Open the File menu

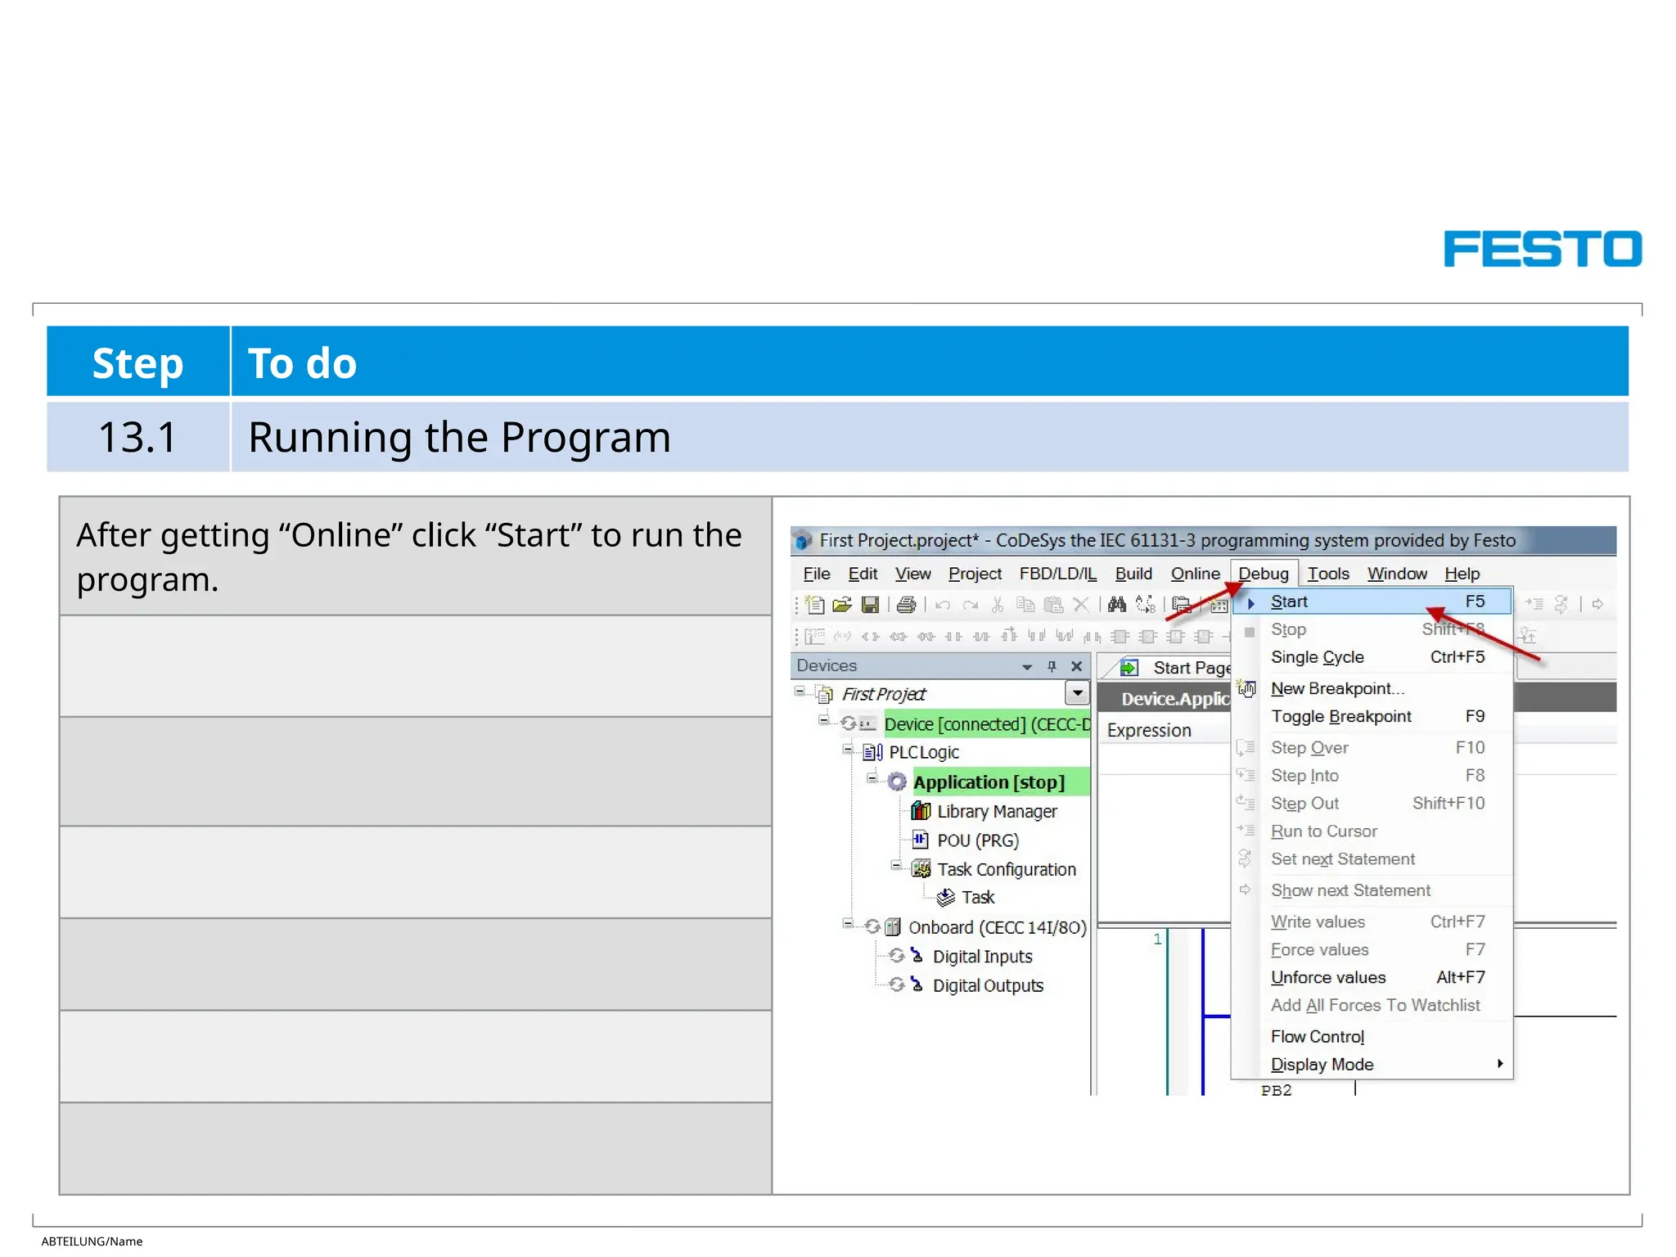click(817, 574)
